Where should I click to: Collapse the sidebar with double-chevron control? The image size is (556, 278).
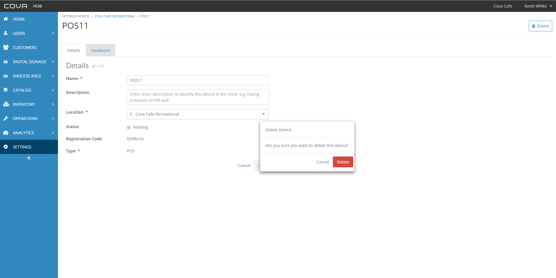coord(29,158)
